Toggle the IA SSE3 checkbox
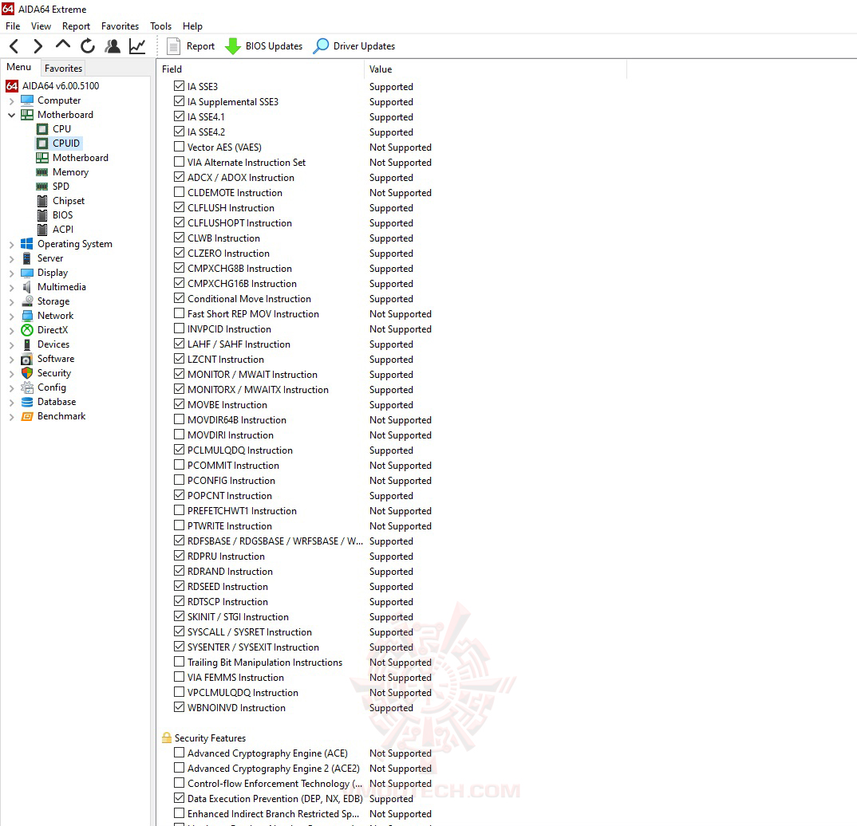Screen dimensions: 857x826 [180, 86]
